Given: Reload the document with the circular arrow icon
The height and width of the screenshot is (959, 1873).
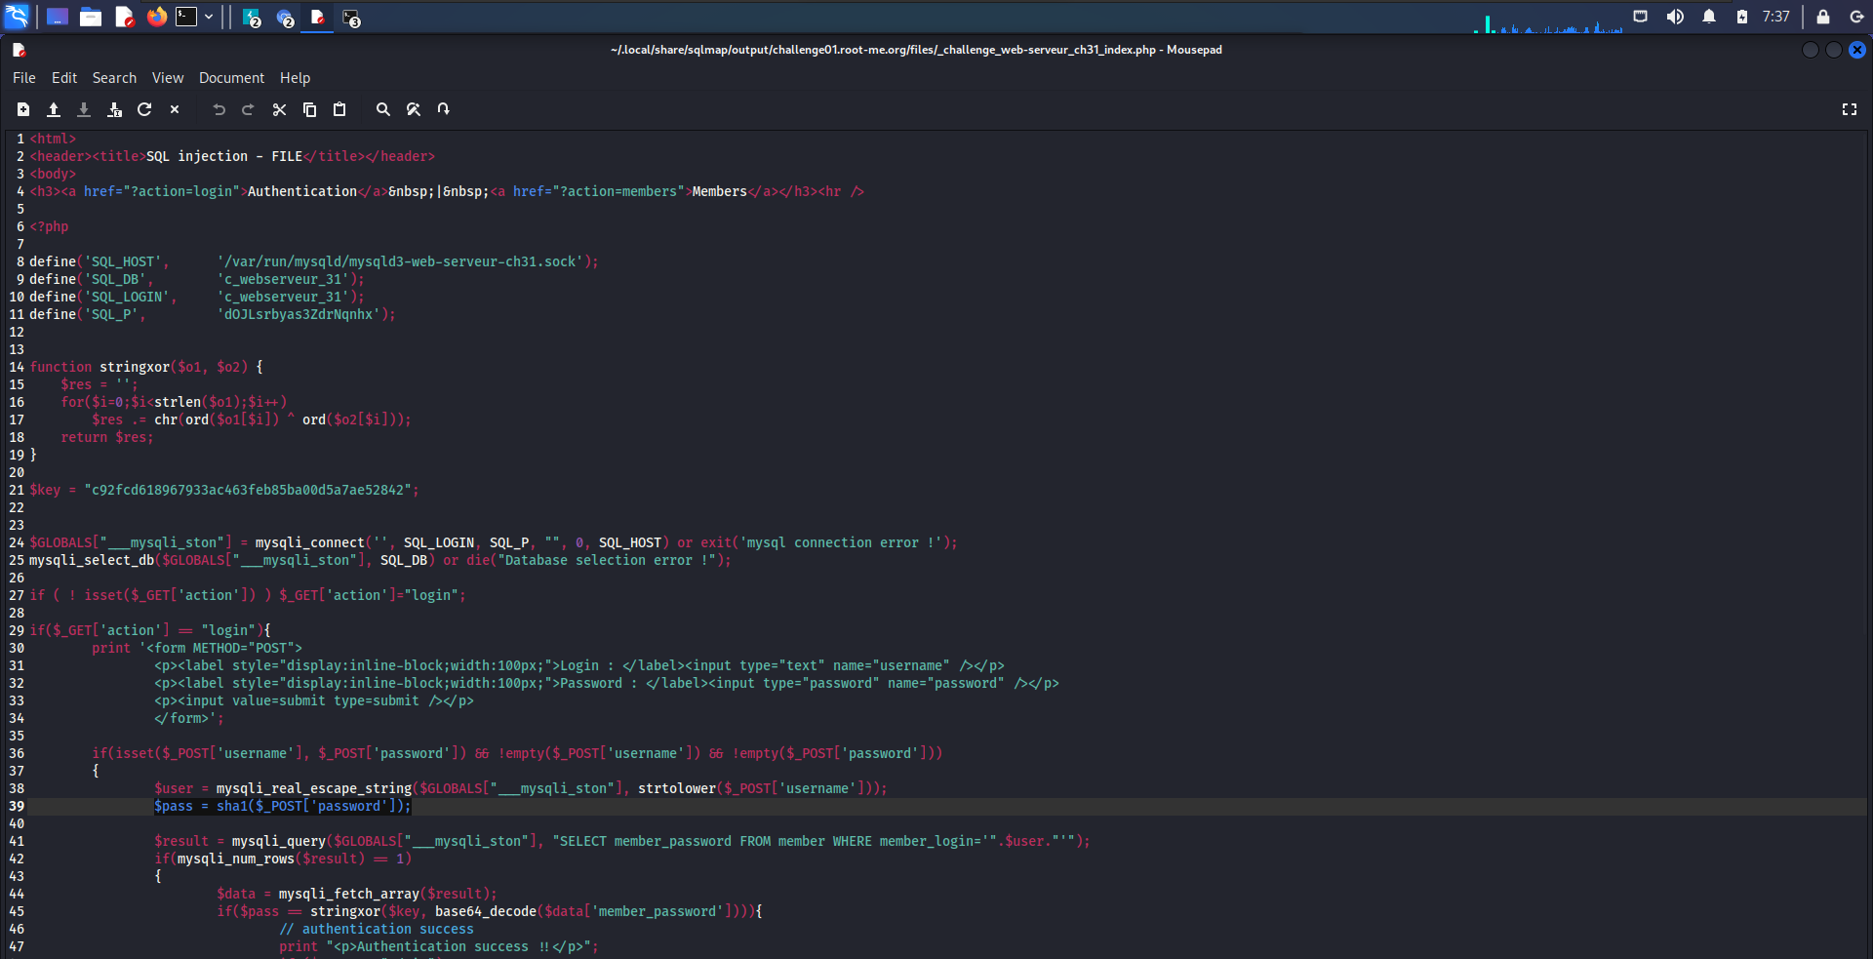Looking at the screenshot, I should coord(144,109).
